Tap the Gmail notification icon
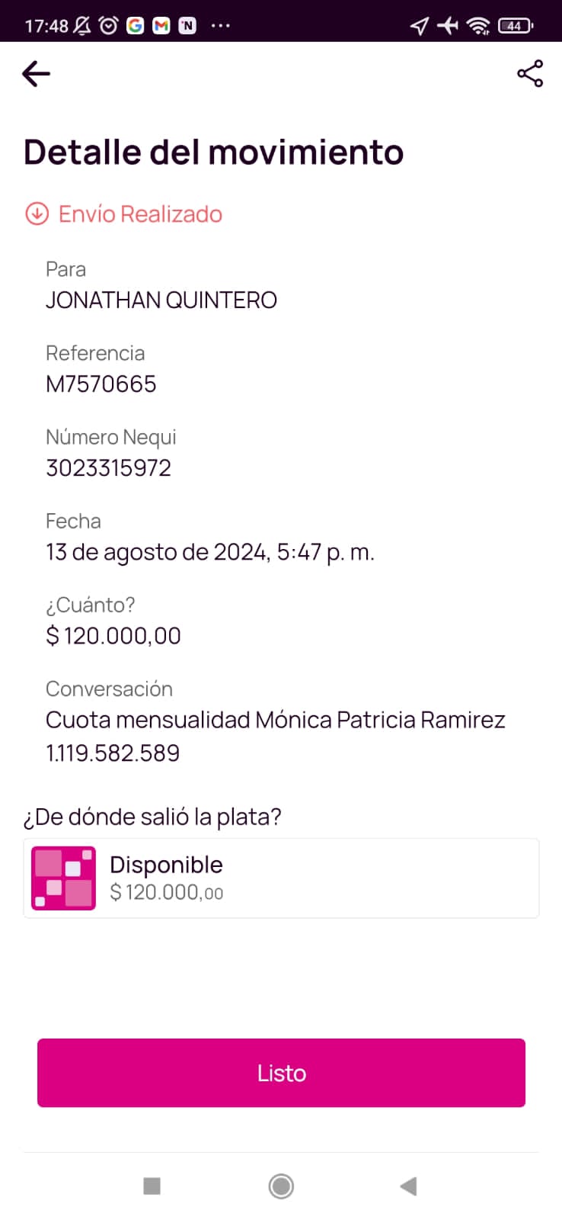Screen dimensions: 562x1220 tap(161, 26)
